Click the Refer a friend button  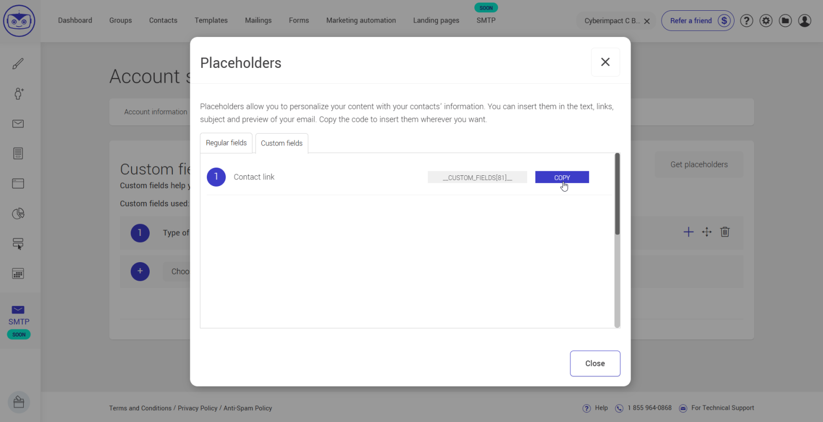click(697, 21)
